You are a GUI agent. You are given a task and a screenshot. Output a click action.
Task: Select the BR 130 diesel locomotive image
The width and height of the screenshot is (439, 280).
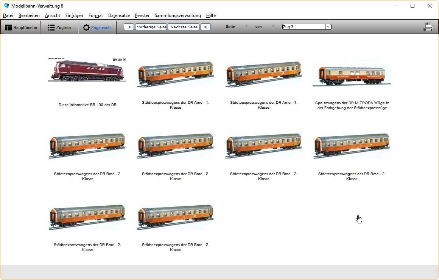pyautogui.click(x=87, y=70)
